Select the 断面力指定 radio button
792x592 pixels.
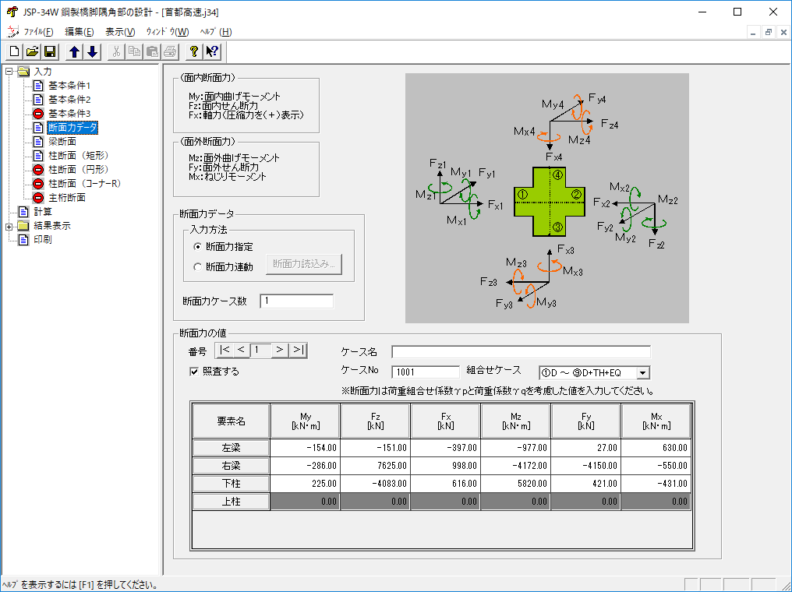tap(197, 247)
